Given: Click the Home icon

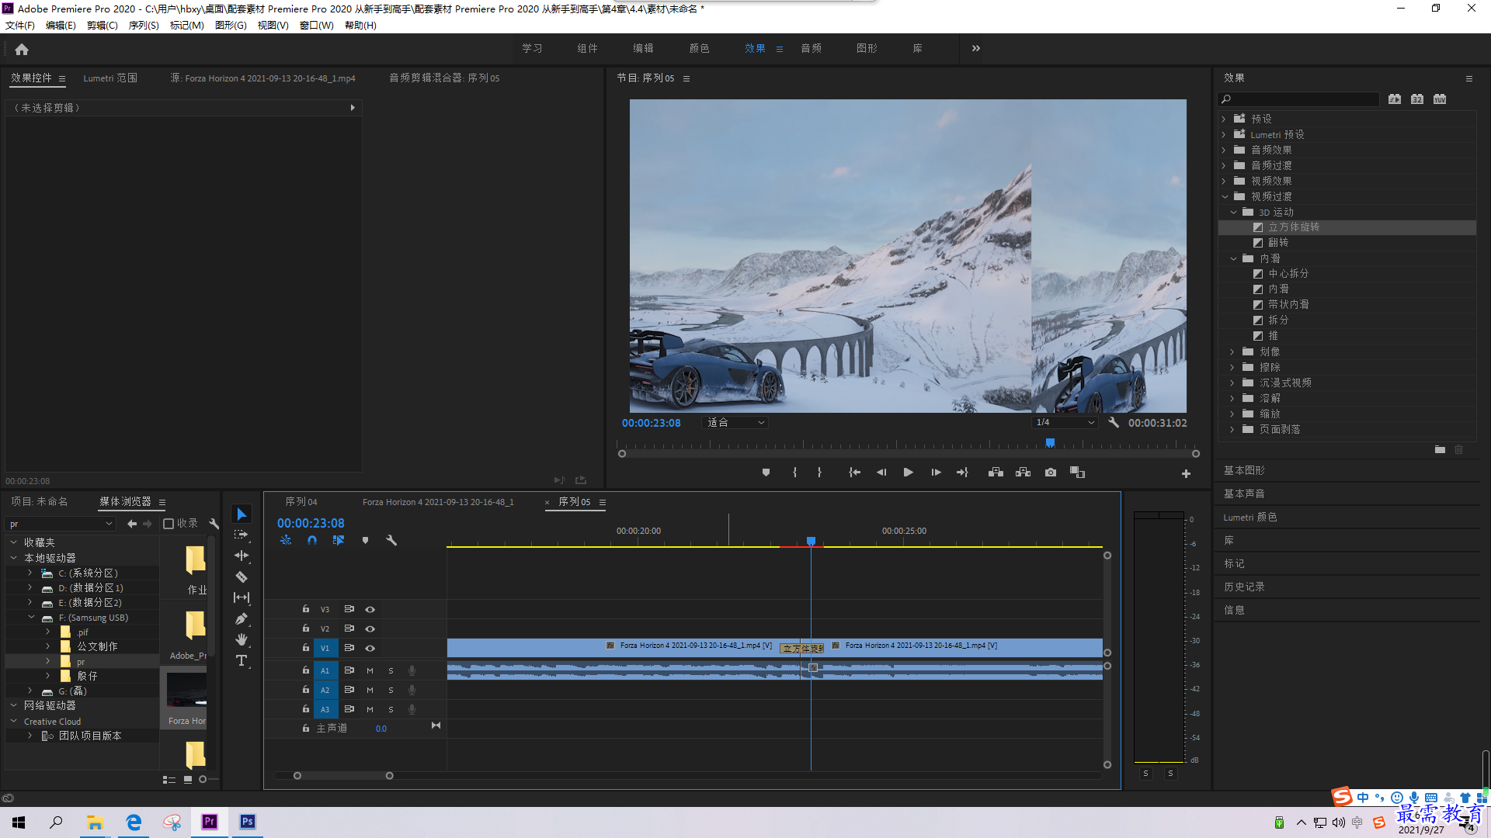Looking at the screenshot, I should pos(22,49).
